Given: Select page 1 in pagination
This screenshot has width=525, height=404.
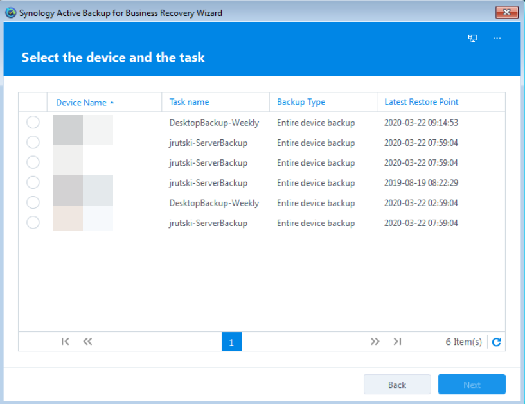Looking at the screenshot, I should [x=231, y=342].
